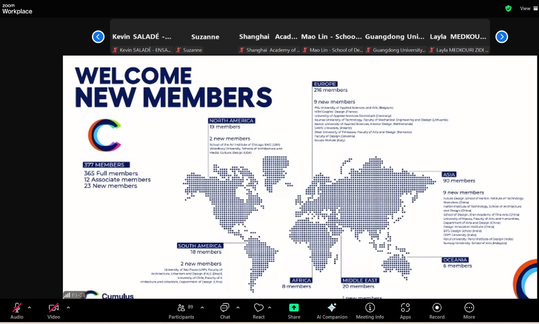Open the More options menu

(469, 311)
